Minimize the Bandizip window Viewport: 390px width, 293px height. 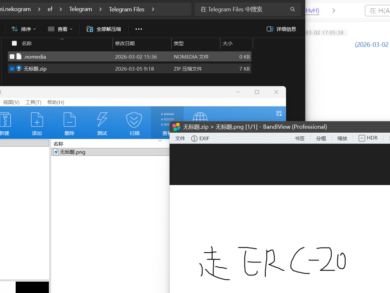pos(238,92)
